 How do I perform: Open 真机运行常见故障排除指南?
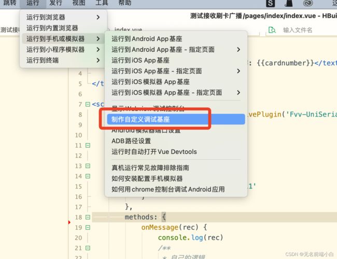[x=176, y=167]
